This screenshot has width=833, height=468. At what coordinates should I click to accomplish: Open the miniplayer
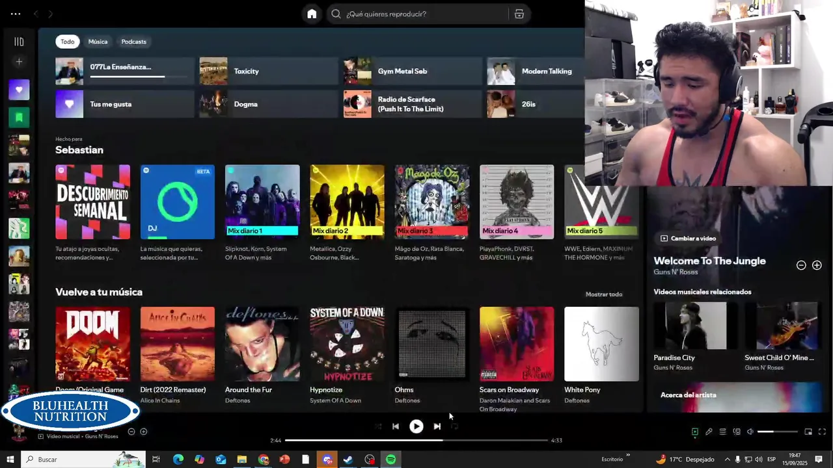pos(808,432)
